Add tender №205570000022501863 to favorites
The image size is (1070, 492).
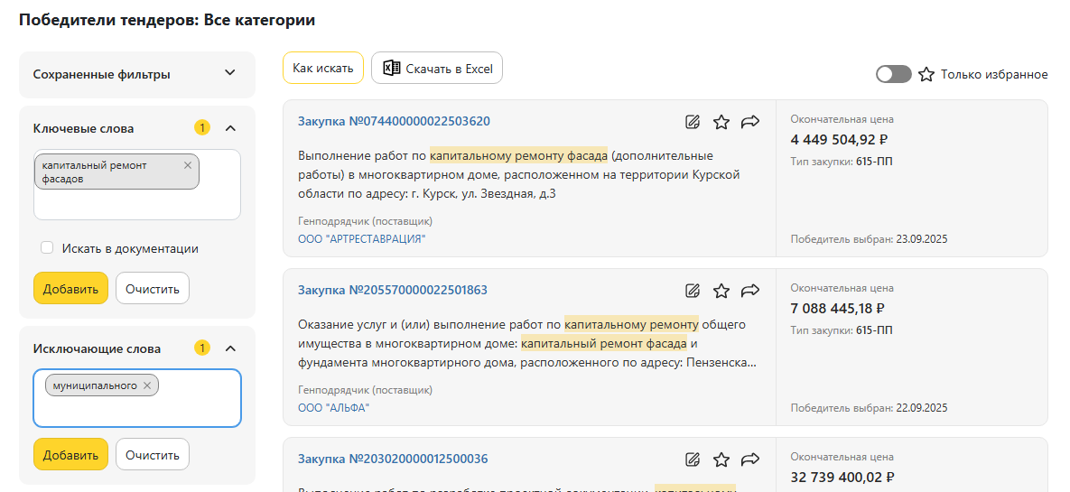pos(721,291)
